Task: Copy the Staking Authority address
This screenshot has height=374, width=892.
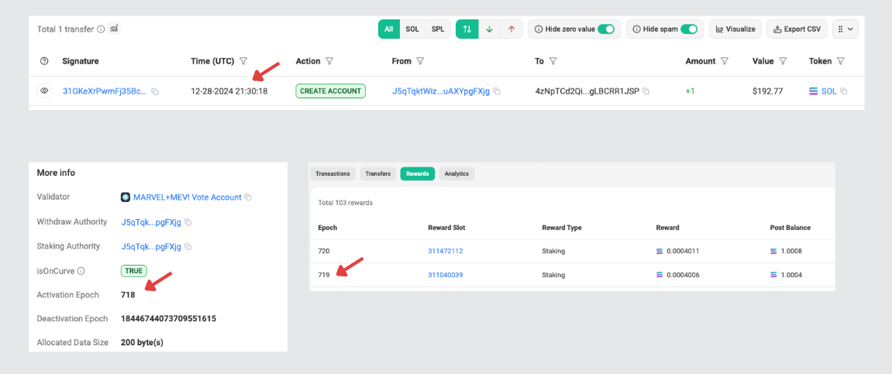Action: point(188,247)
